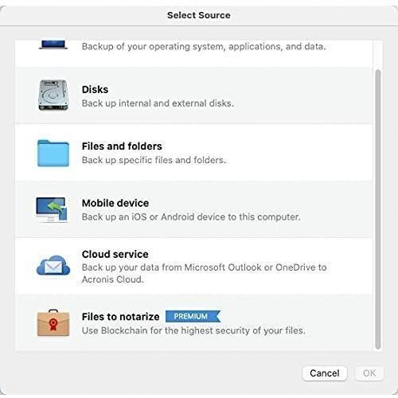Click the hard disk drive icon
Image resolution: width=398 pixels, height=398 pixels.
point(53,95)
